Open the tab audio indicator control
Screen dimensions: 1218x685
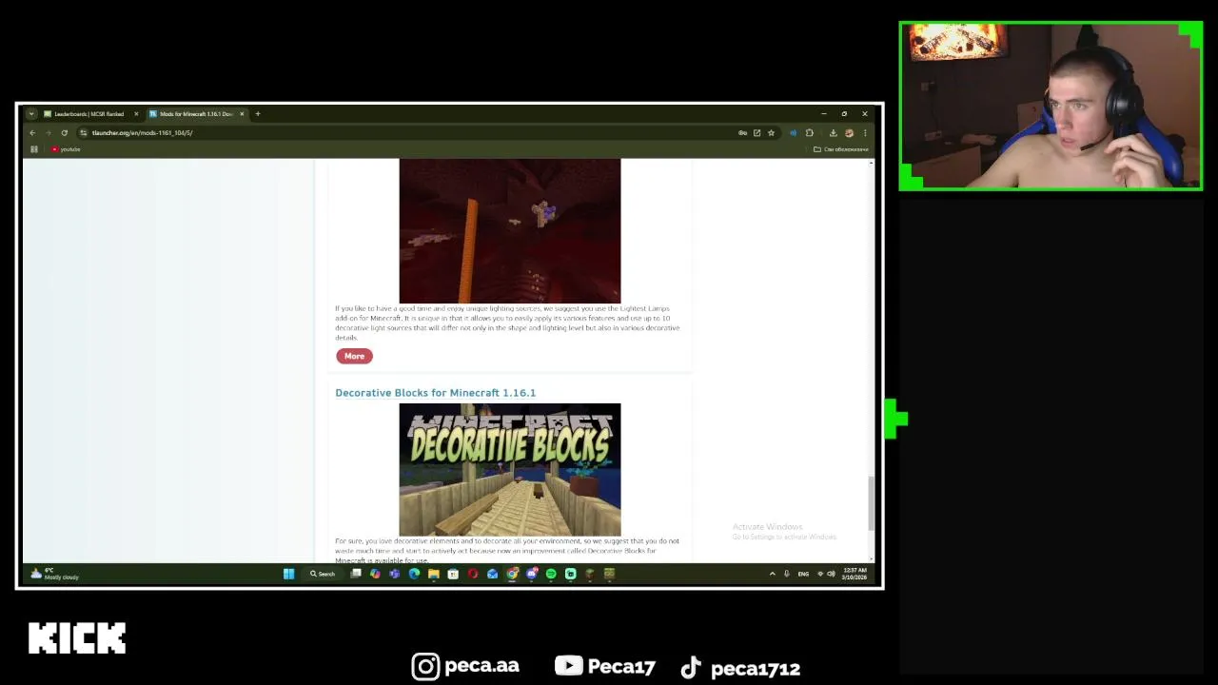pyautogui.click(x=794, y=133)
